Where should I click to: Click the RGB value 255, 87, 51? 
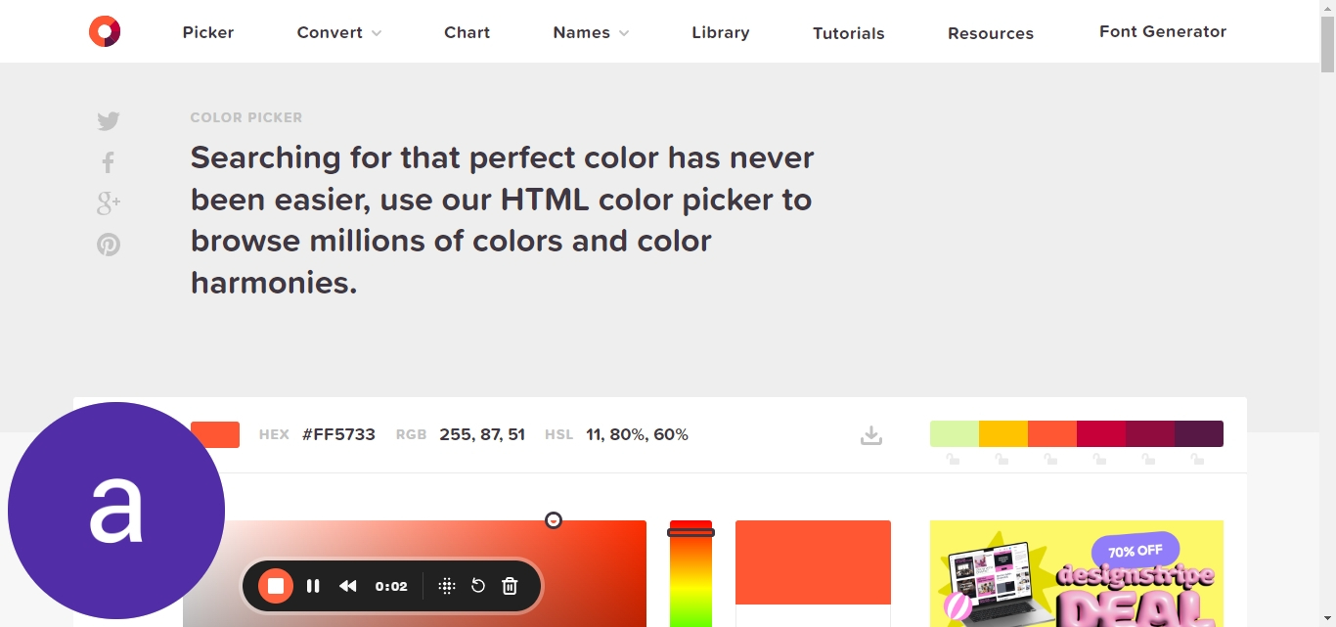pyautogui.click(x=482, y=434)
